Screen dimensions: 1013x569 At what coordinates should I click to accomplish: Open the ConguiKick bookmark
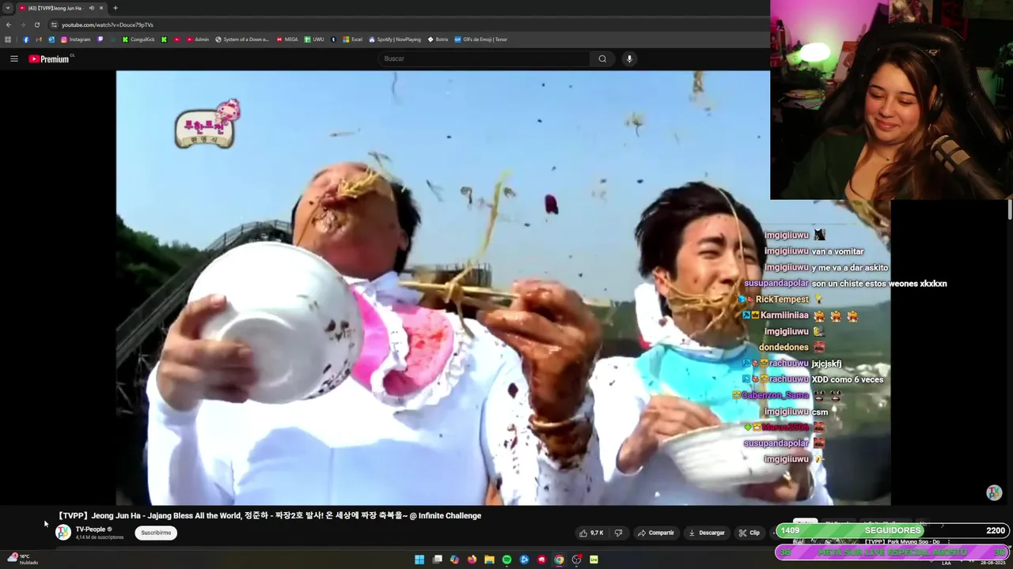(x=138, y=40)
